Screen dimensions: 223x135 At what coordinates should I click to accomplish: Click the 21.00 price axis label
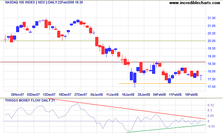click(211, 26)
